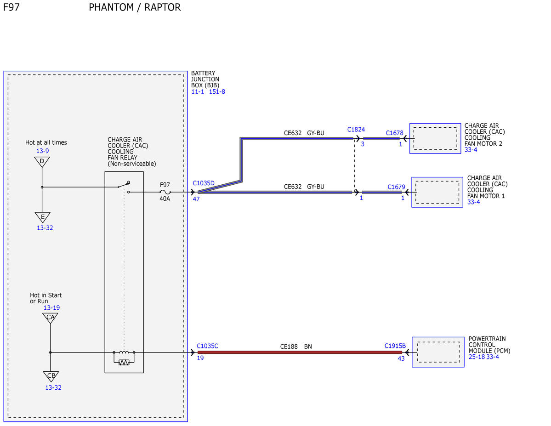The width and height of the screenshot is (551, 426).
Task: Select the CB triangle connector symbol
Action: pyautogui.click(x=51, y=376)
